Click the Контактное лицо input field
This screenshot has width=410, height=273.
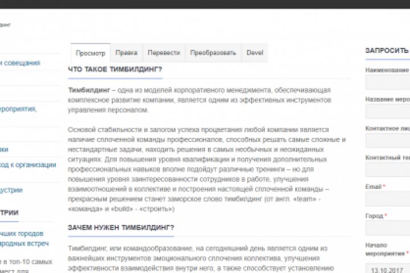click(388, 140)
